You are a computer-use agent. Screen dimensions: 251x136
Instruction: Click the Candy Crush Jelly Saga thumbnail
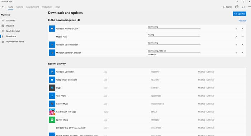pos(52,112)
